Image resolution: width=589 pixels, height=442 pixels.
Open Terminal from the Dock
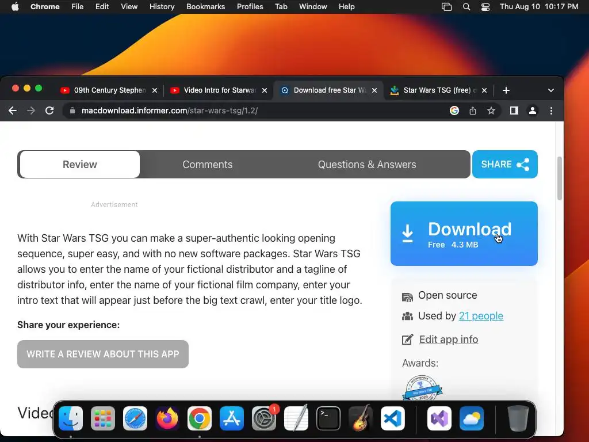(x=328, y=418)
